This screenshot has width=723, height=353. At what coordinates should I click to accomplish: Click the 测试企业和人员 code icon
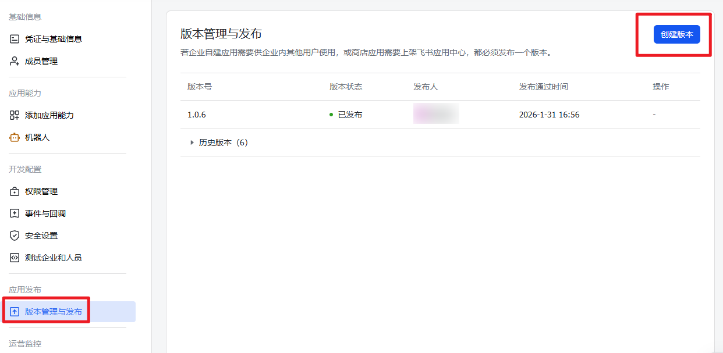pyautogui.click(x=15, y=258)
